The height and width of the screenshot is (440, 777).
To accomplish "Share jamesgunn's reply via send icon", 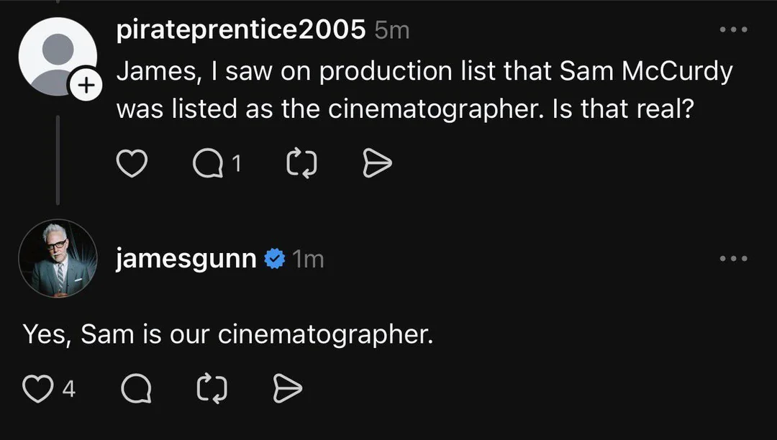I will (x=288, y=389).
